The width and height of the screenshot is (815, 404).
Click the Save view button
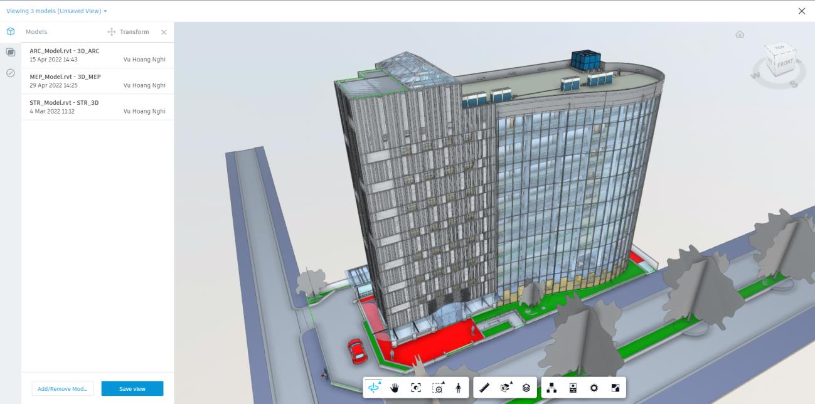[132, 389]
